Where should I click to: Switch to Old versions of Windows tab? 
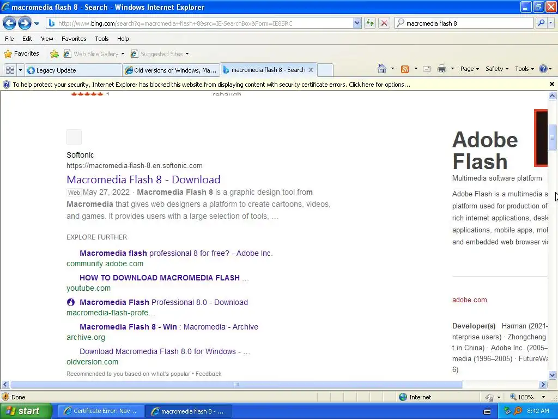pyautogui.click(x=171, y=70)
